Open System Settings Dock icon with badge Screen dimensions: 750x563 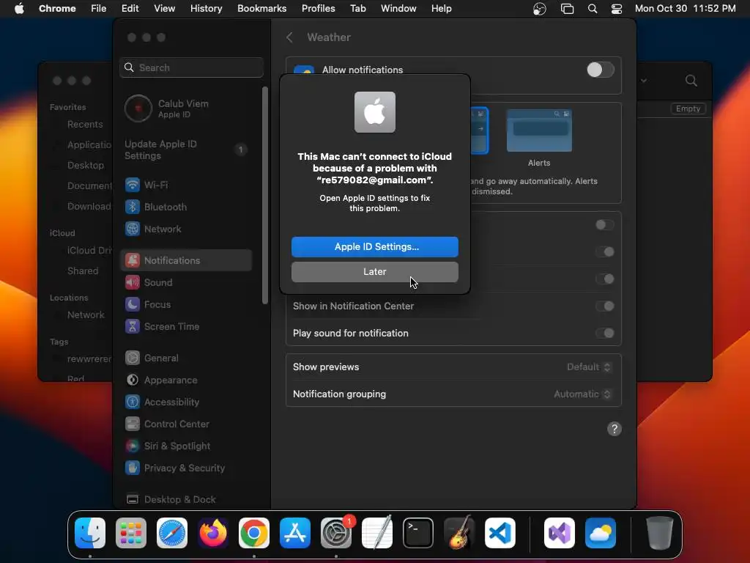tap(336, 533)
